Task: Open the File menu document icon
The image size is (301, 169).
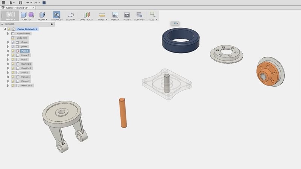Action: 11,3
